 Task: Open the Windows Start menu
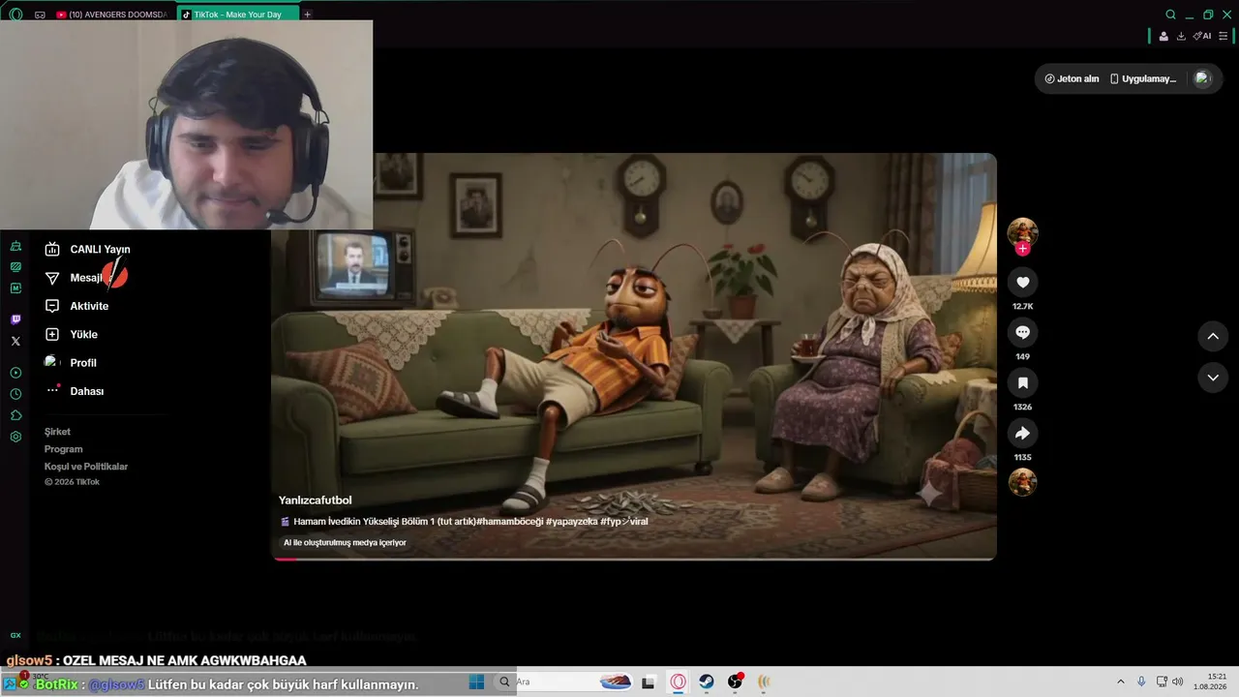(x=476, y=682)
